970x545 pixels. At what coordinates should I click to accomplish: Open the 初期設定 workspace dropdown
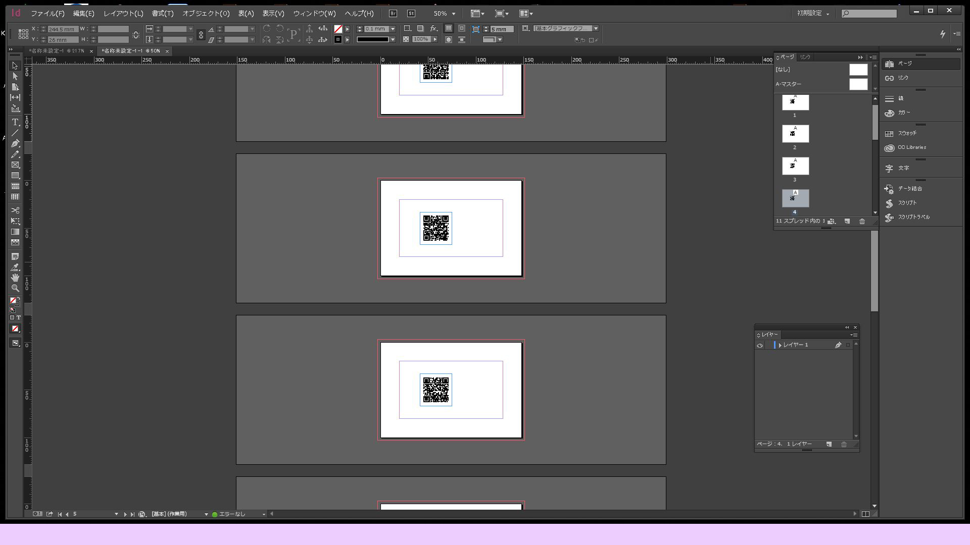tap(813, 14)
